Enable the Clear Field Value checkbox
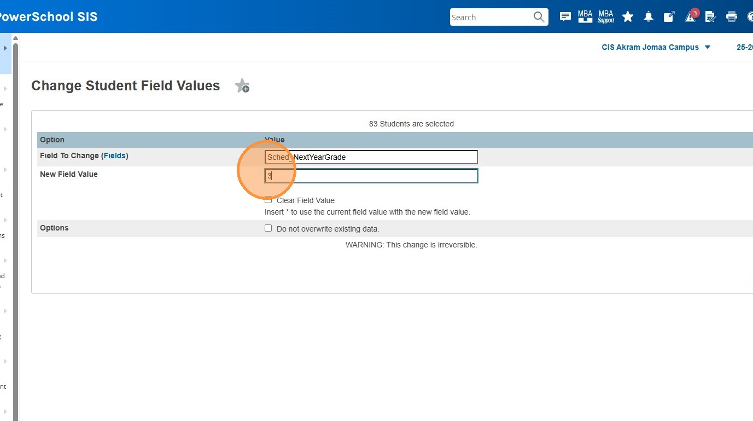753x421 pixels. pos(268,200)
